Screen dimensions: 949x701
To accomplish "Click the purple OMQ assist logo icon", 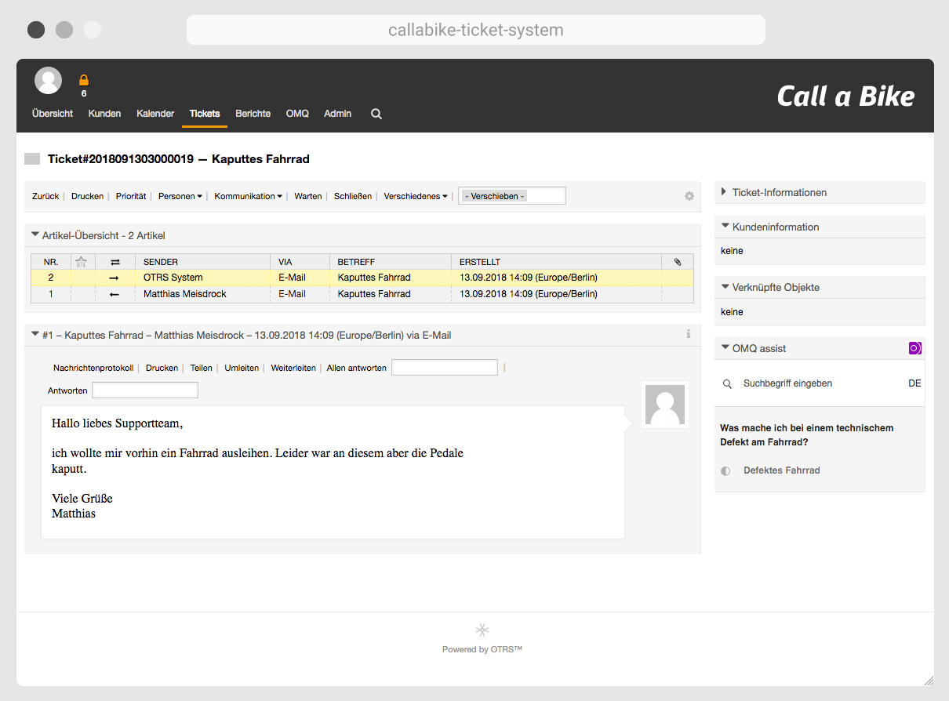I will tap(914, 348).
